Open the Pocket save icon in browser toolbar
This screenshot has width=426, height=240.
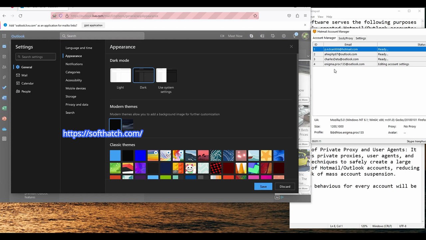289,16
